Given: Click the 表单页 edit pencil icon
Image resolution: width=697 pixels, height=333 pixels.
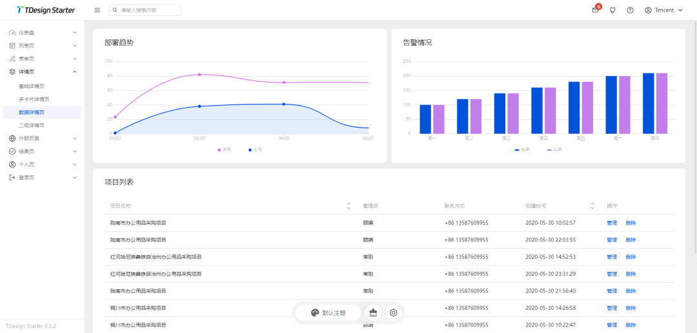Looking at the screenshot, I should (12, 59).
